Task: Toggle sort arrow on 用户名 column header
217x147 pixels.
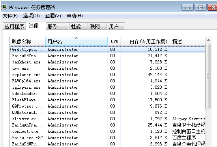Action: pyautogui.click(x=77, y=41)
